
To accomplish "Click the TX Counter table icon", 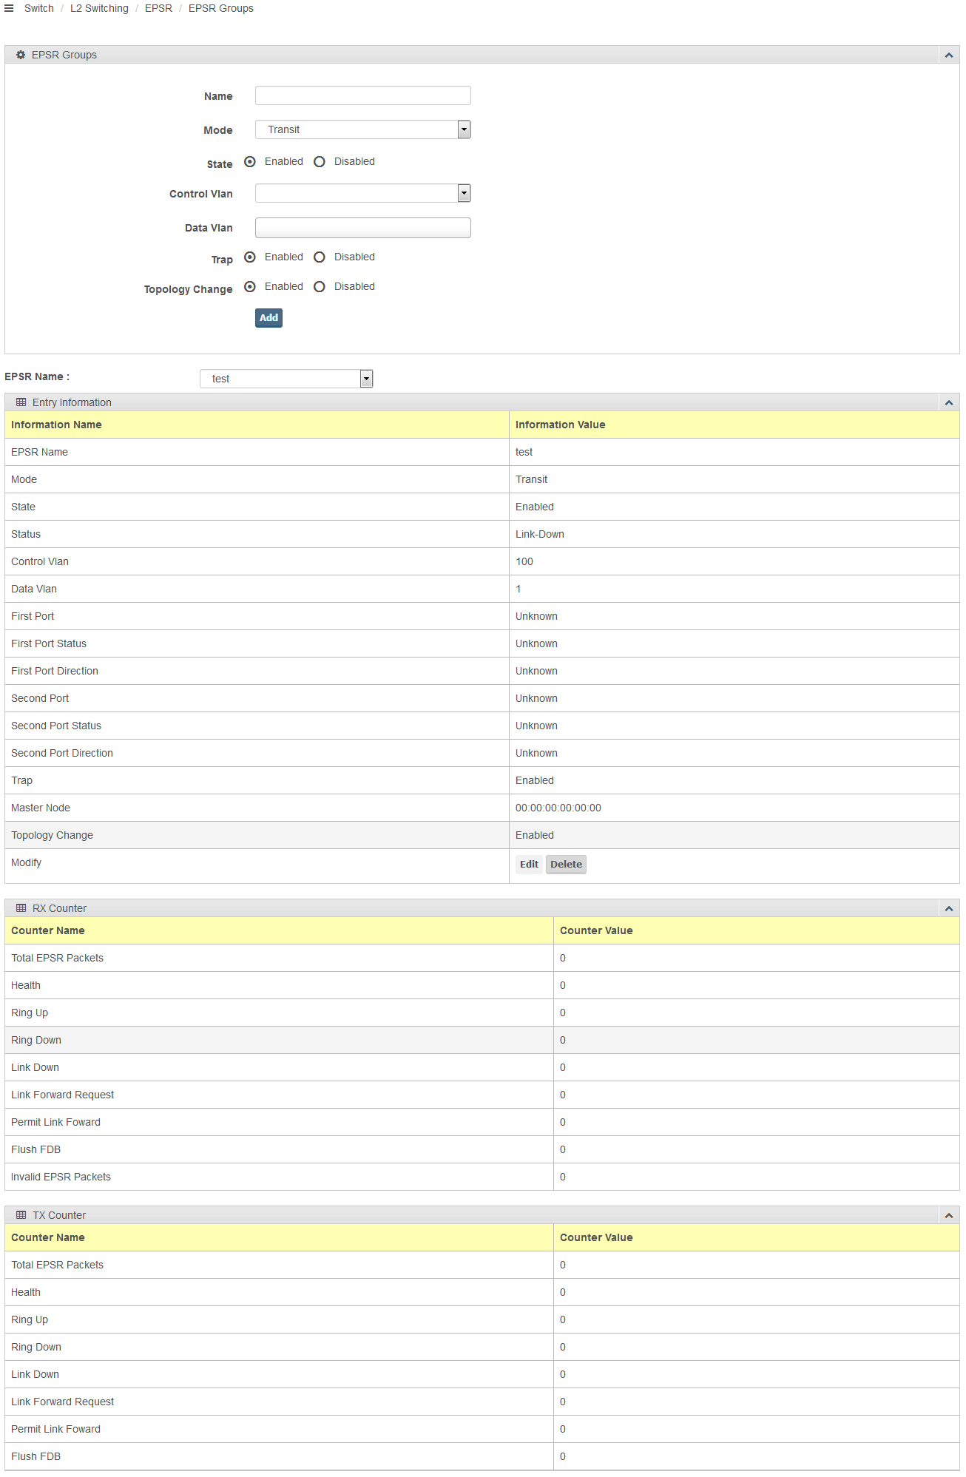I will coord(21,1215).
